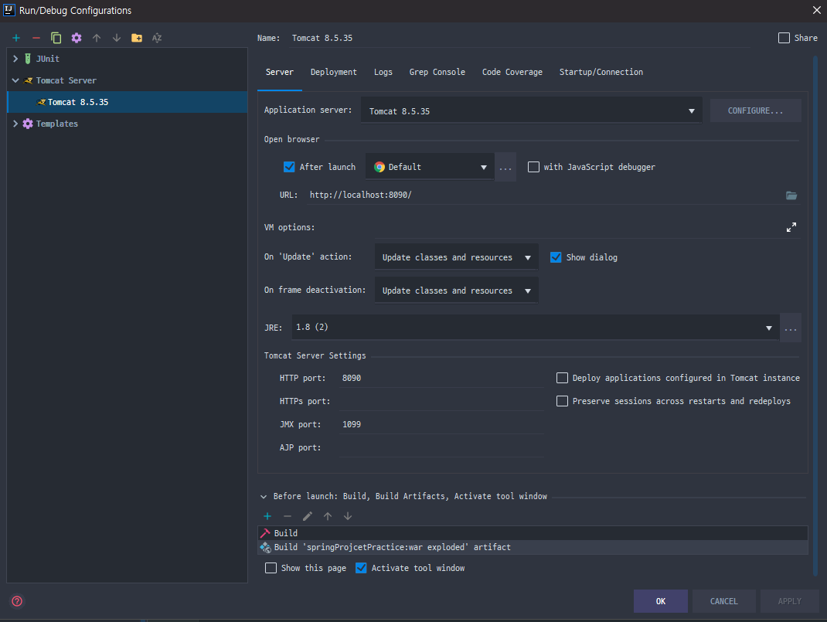Remove selected configuration with minus icon
This screenshot has height=622, width=827.
pos(36,38)
